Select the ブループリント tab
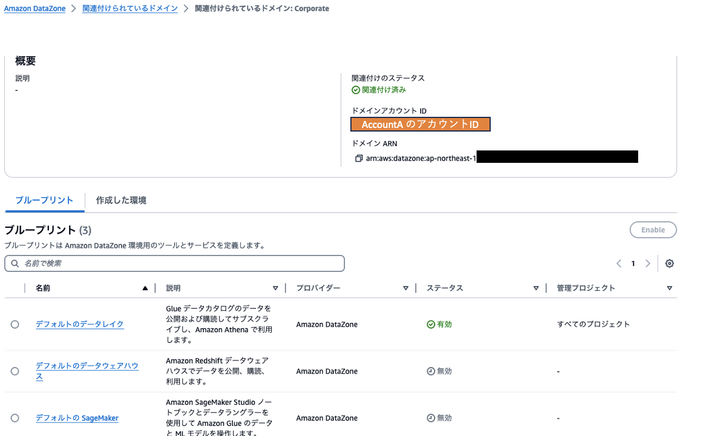706x436 pixels. 44,199
